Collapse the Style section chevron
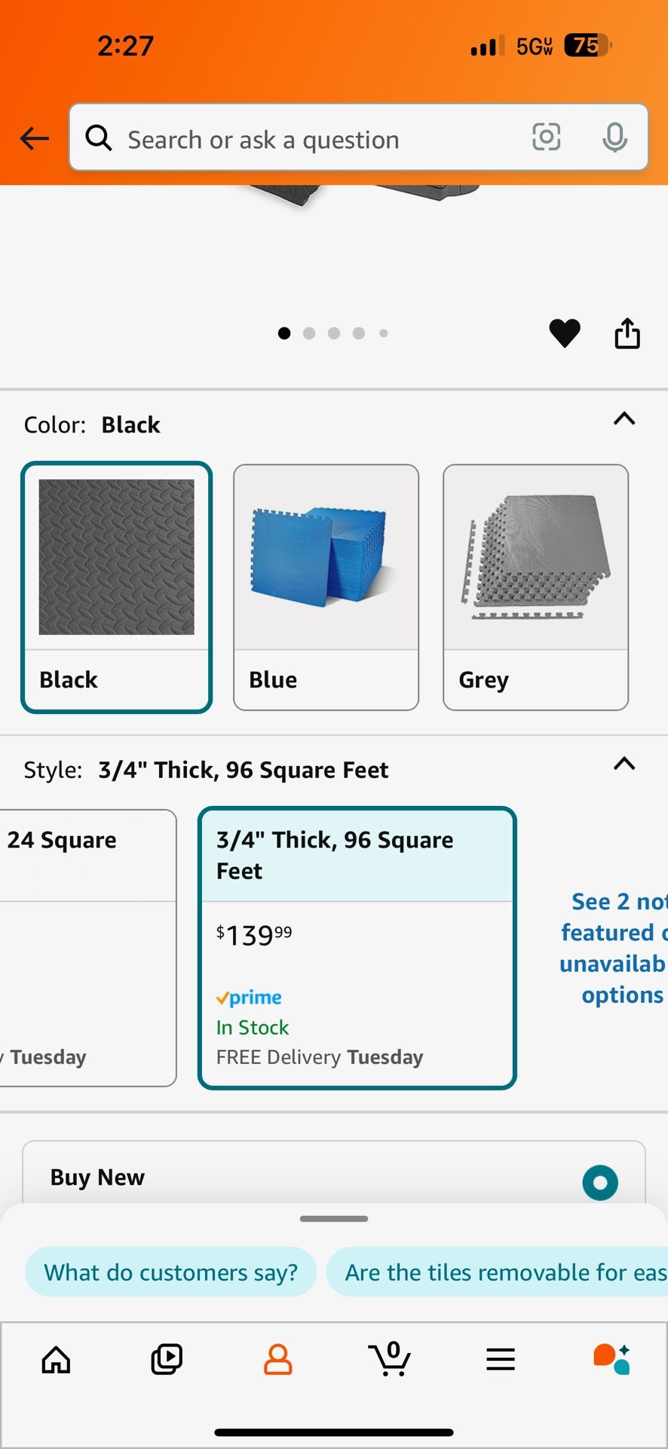The image size is (668, 1449). coord(624,764)
